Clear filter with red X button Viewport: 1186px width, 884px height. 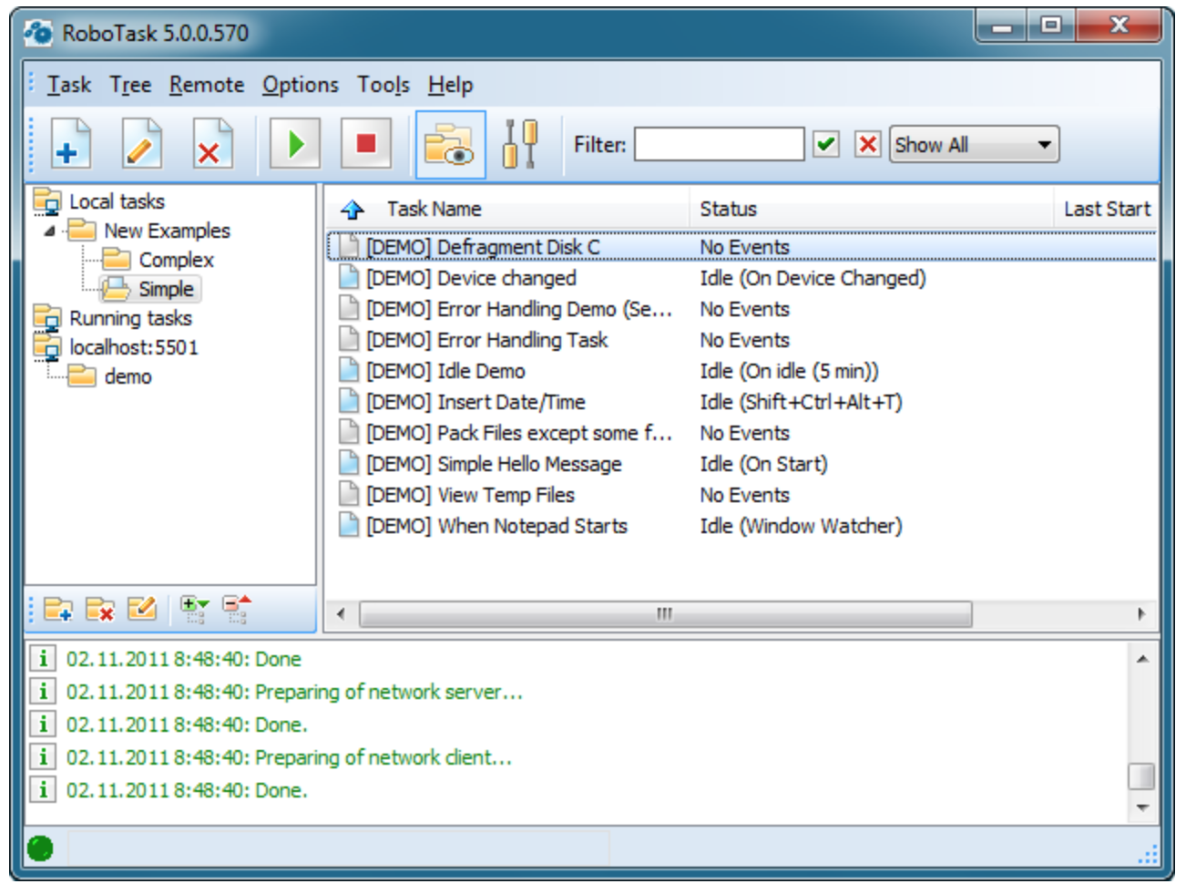click(868, 144)
